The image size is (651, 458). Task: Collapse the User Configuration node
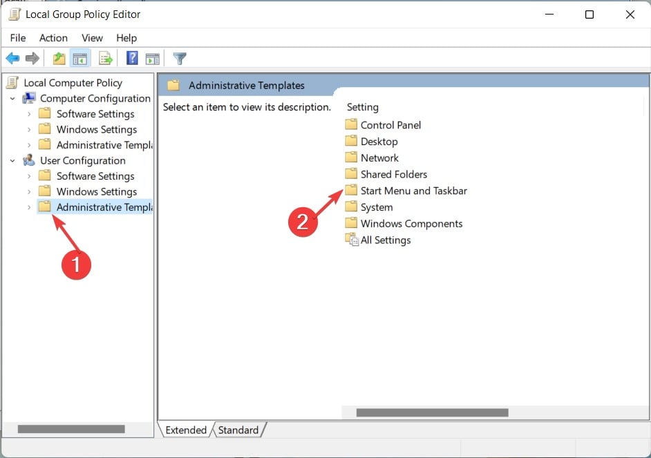coord(13,161)
